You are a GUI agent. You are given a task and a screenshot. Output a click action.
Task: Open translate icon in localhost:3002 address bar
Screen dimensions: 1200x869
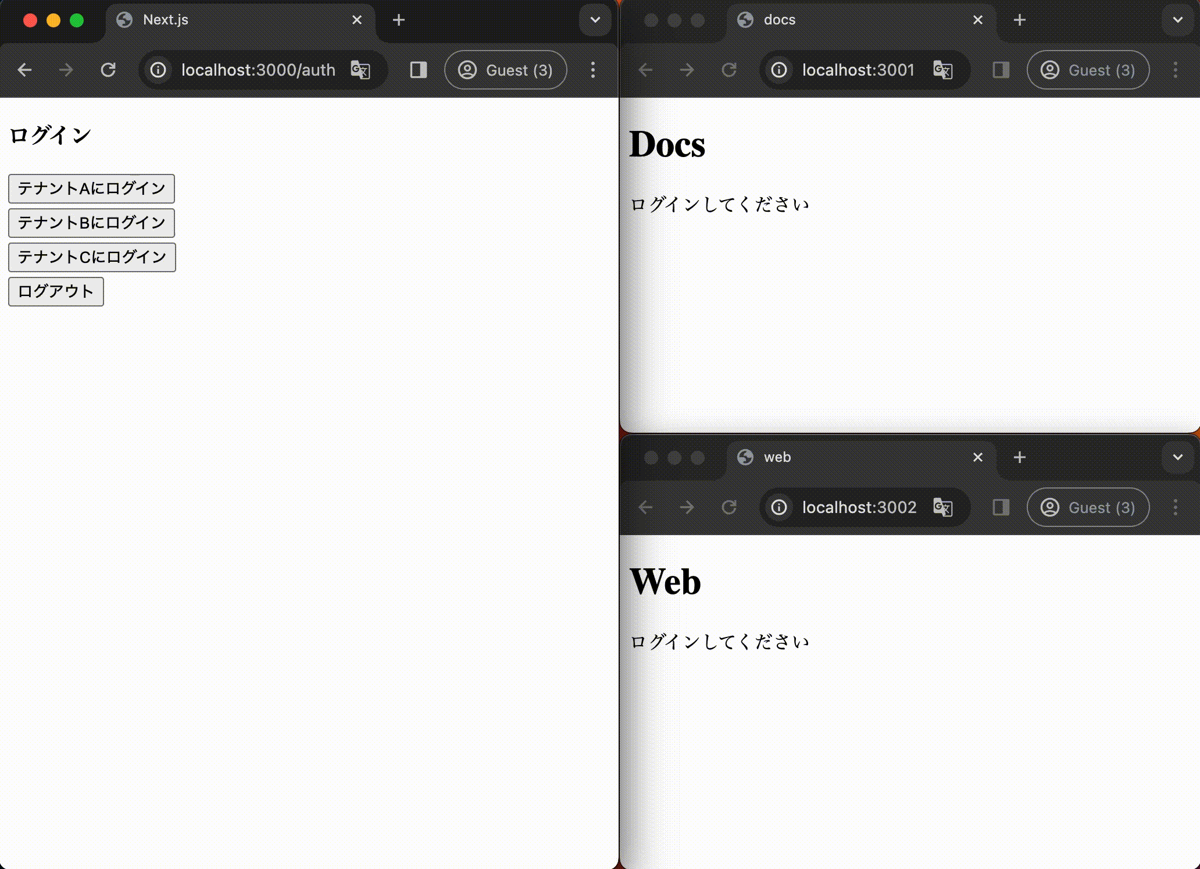coord(942,507)
